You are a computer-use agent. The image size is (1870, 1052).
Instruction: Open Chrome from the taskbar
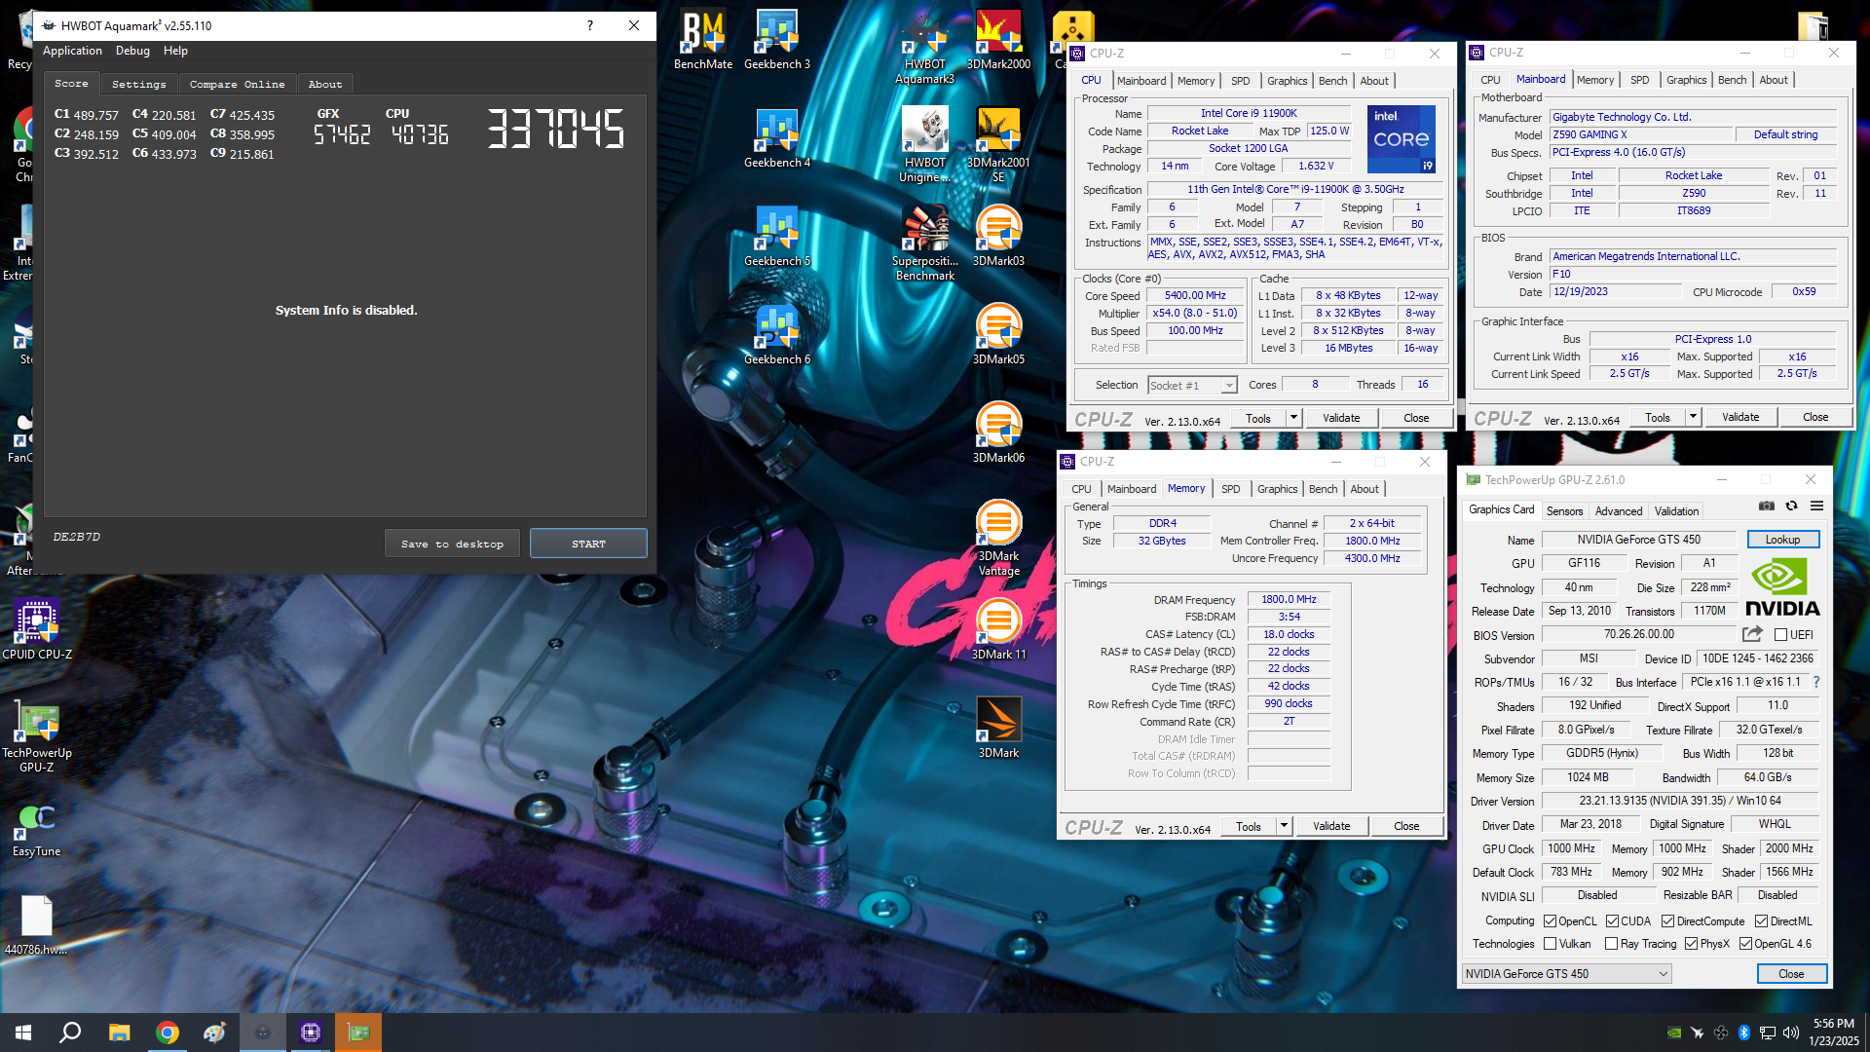(168, 1033)
